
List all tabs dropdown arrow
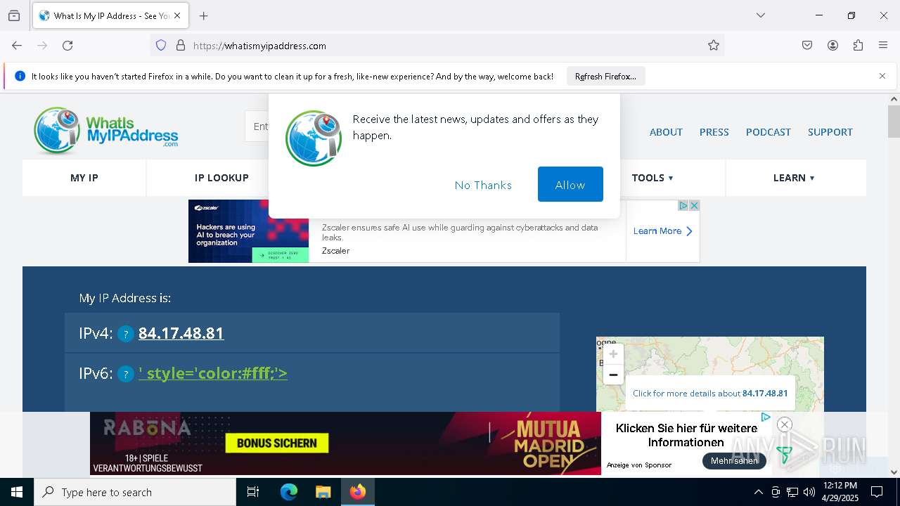point(761,15)
